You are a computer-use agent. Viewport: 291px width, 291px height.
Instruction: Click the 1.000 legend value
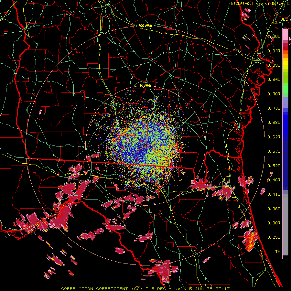(x=274, y=36)
